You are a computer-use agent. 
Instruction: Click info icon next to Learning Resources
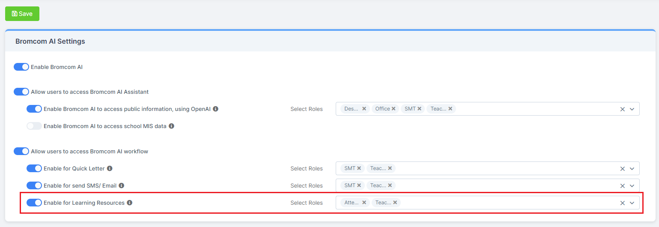129,203
